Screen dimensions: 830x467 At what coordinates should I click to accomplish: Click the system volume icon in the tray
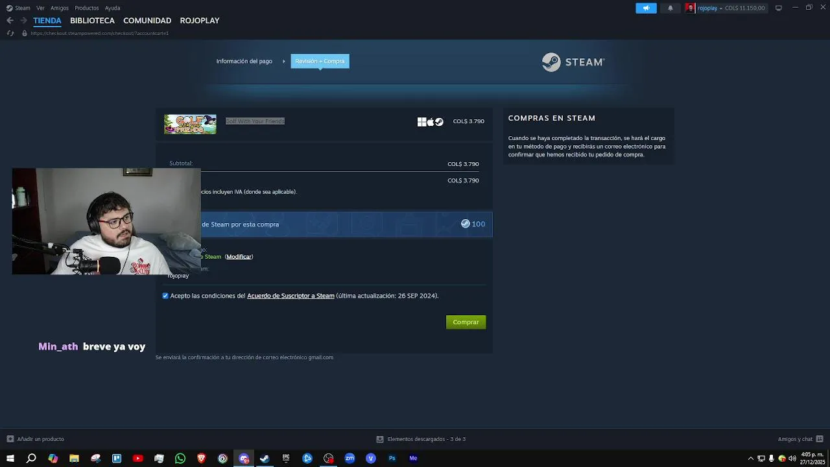[792, 459]
